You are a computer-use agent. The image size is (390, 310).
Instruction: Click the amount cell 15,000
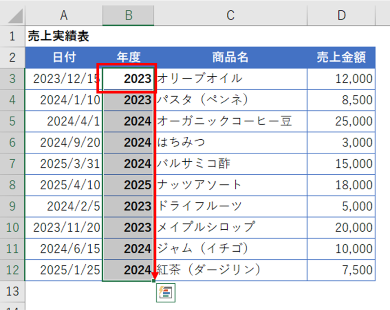click(x=341, y=164)
